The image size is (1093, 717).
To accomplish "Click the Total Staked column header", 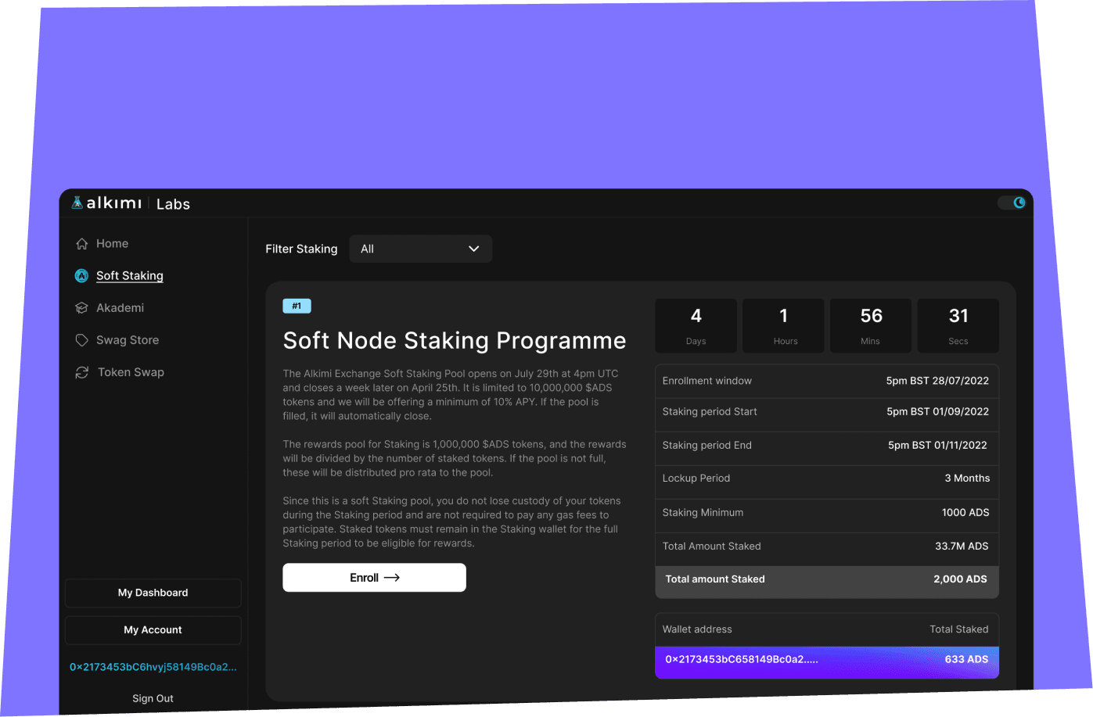I will (959, 629).
